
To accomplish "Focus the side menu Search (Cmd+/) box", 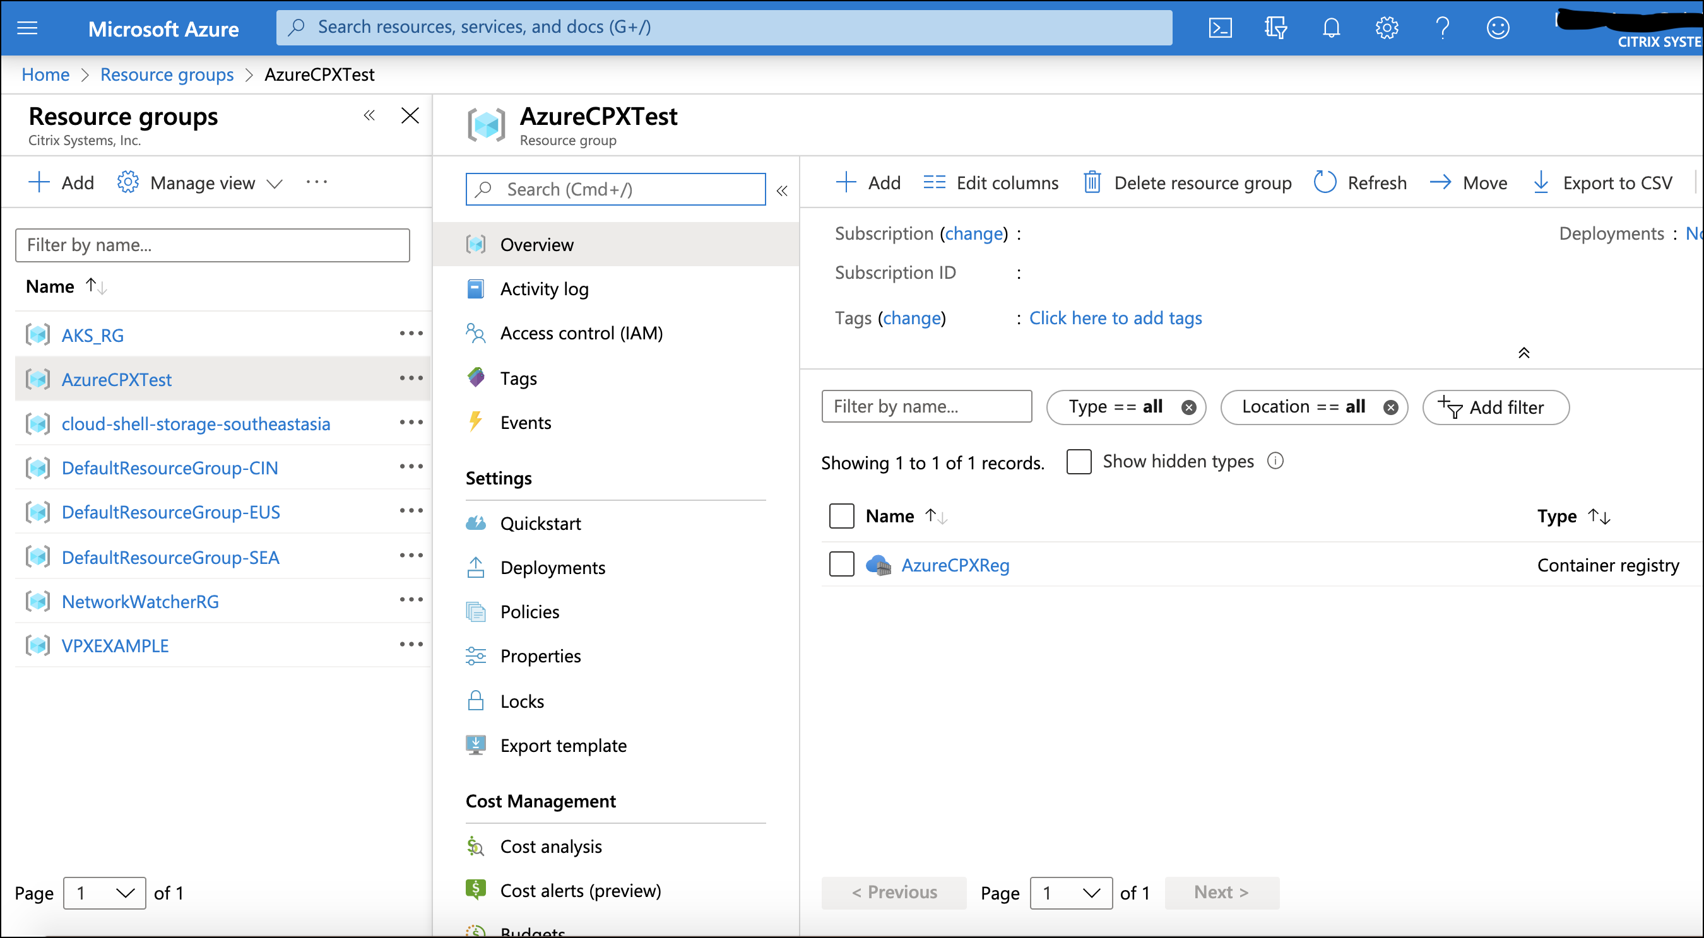I will click(x=616, y=190).
